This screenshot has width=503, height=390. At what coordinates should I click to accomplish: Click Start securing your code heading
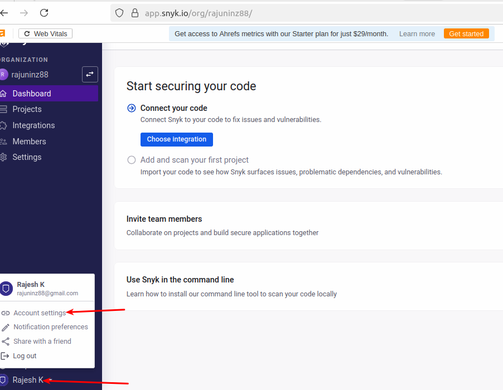coord(191,86)
